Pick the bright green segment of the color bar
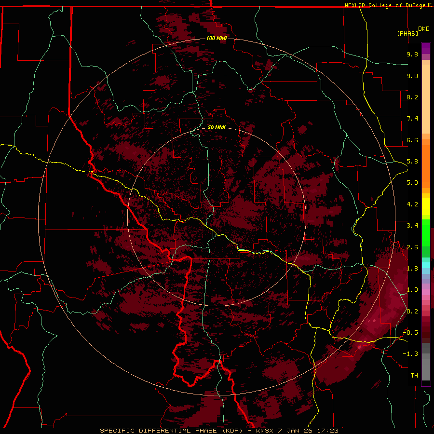This screenshot has width=434, height=434. click(426, 233)
